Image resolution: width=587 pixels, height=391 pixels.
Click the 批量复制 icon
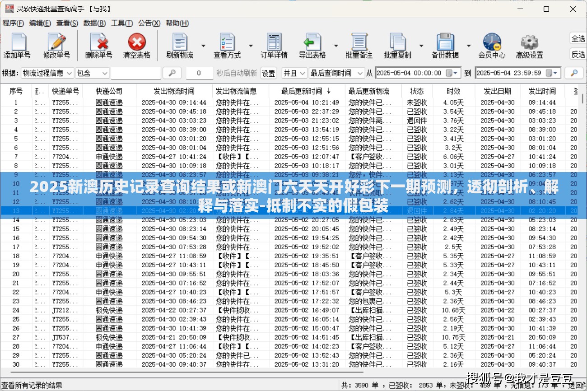[397, 46]
